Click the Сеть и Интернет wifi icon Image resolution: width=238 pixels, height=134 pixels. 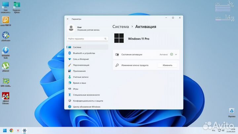[x=69, y=59]
